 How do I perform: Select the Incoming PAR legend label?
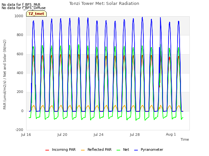pyautogui.click(x=64, y=149)
